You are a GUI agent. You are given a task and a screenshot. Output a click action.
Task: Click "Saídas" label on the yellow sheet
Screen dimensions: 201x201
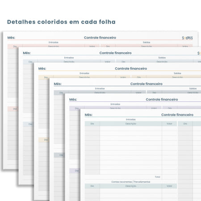(177, 73)
